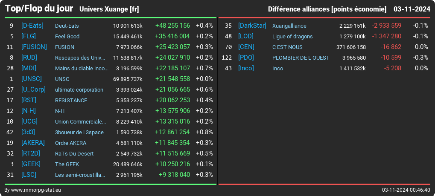The image size is (435, 196).
Task: Click the [D-Eats] alliance tag
Action: [32, 26]
